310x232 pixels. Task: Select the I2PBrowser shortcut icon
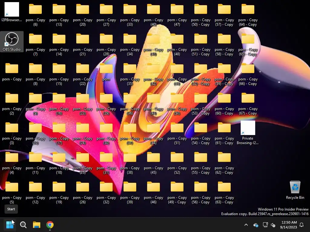click(x=12, y=12)
